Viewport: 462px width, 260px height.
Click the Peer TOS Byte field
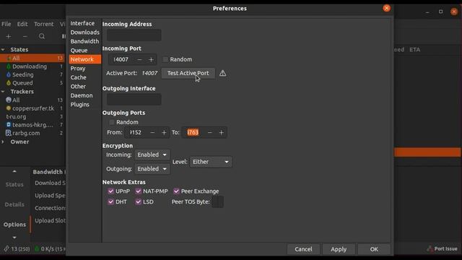pyautogui.click(x=217, y=202)
